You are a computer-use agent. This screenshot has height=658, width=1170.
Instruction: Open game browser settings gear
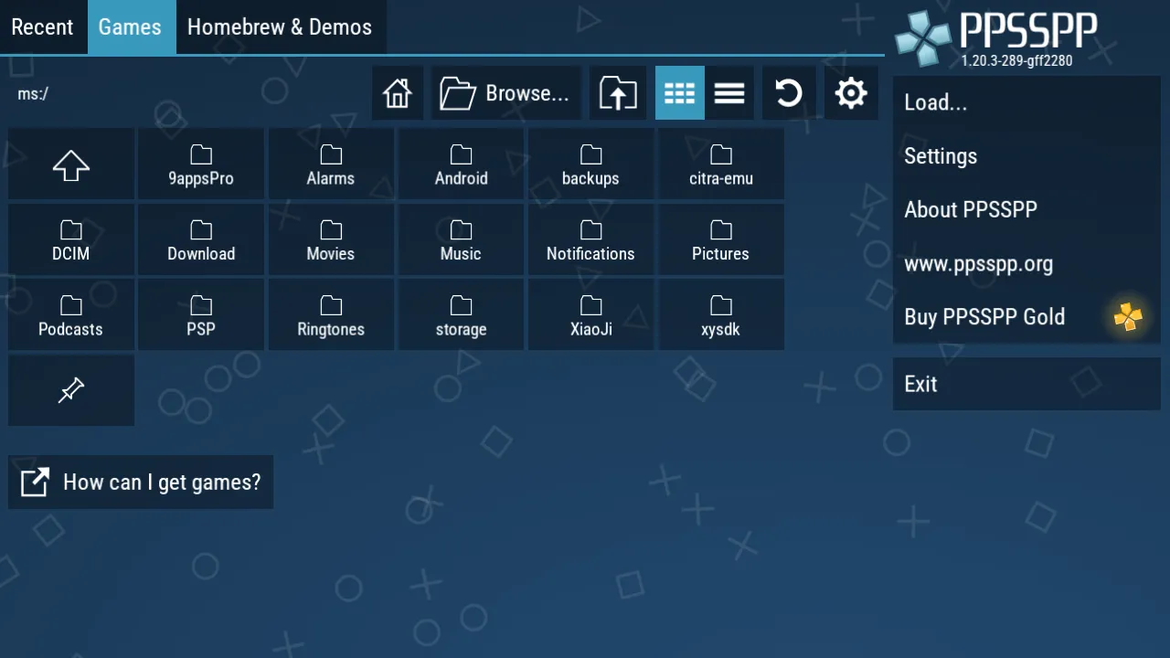pyautogui.click(x=851, y=93)
